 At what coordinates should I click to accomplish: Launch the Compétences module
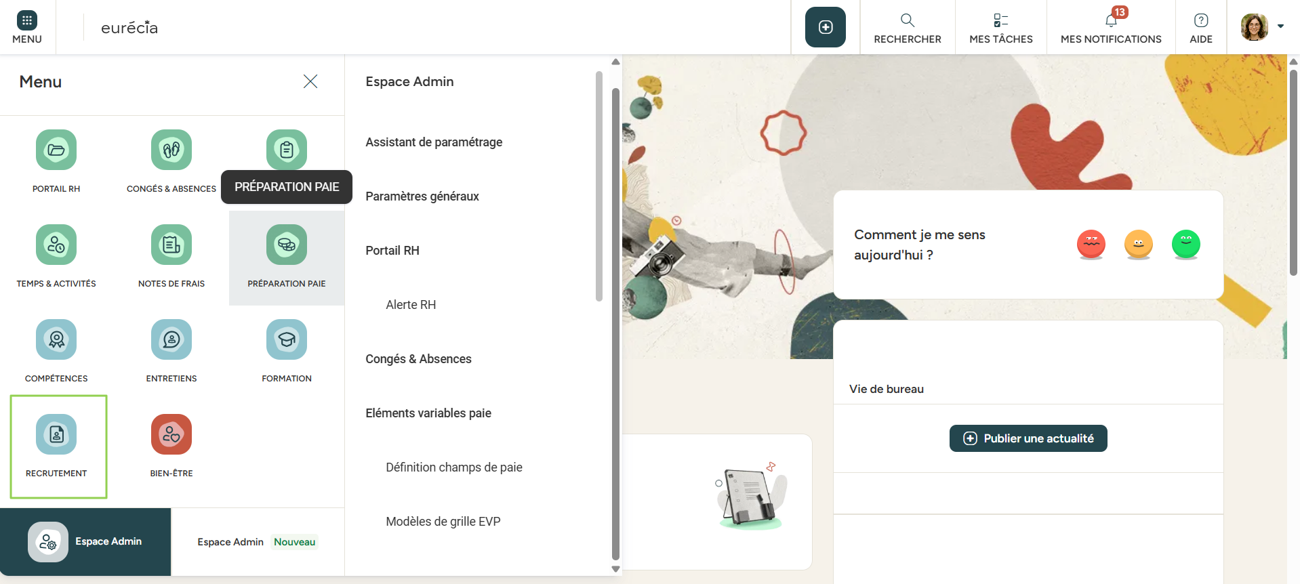tap(56, 339)
